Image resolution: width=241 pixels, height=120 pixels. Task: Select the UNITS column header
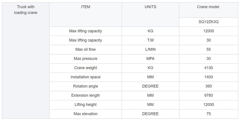coord(150,14)
